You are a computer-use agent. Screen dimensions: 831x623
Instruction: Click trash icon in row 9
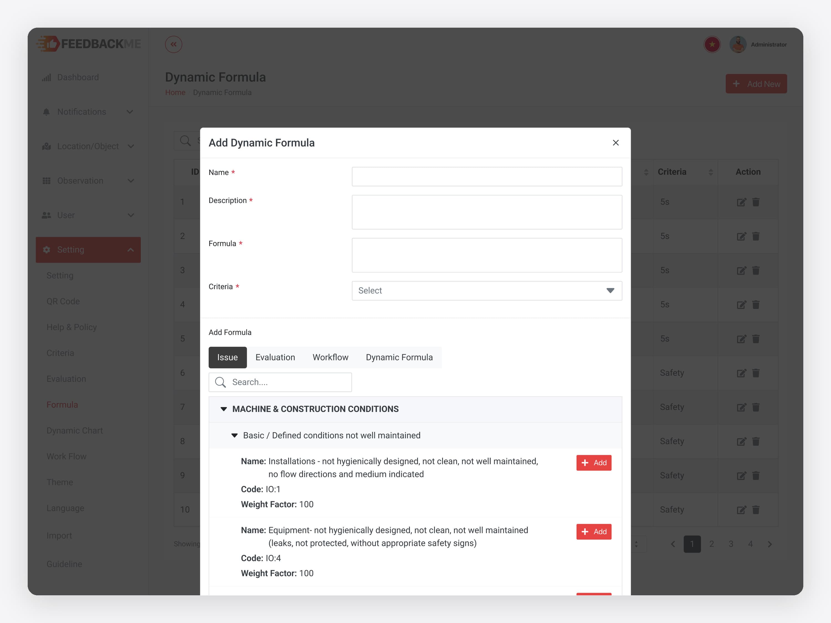point(756,475)
